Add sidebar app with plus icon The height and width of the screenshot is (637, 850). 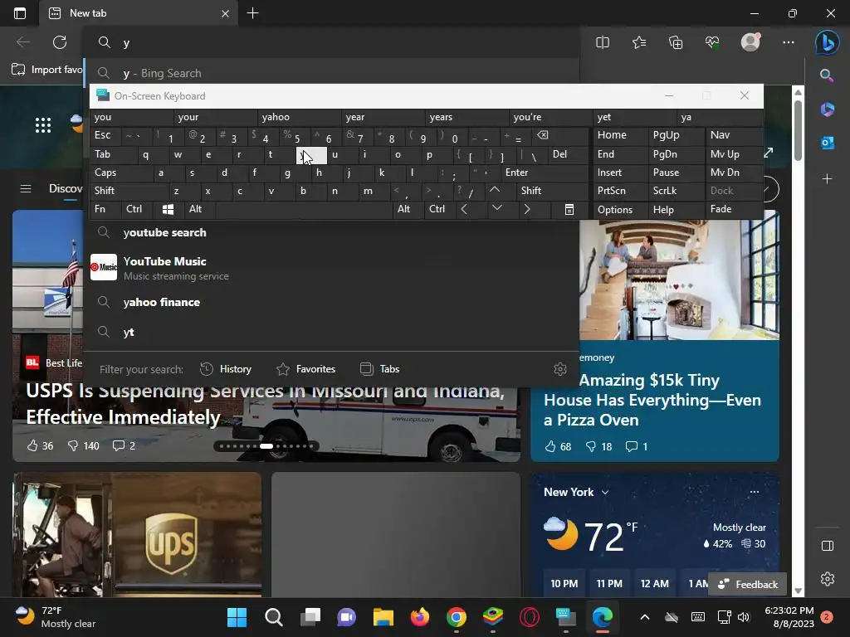(828, 178)
